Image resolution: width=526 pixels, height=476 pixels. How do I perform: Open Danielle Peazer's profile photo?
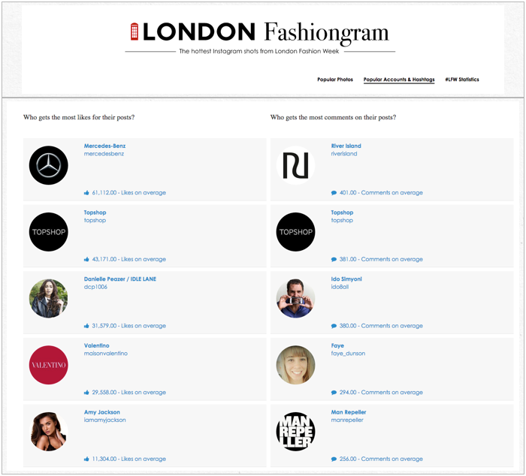pyautogui.click(x=49, y=298)
